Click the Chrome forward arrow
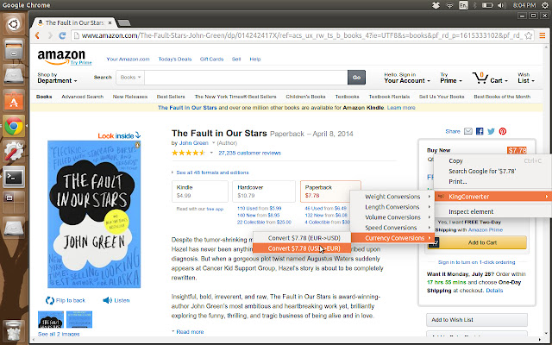The width and height of the screenshot is (552, 345). [x=50, y=35]
